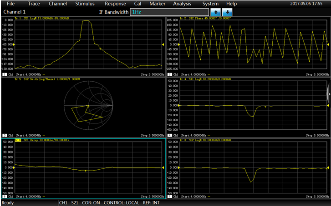Click window number 3 icon below Smith chart

[5, 135]
